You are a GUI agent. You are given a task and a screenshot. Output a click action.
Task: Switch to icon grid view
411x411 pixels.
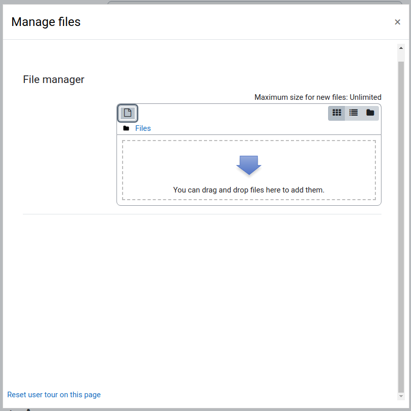click(337, 113)
